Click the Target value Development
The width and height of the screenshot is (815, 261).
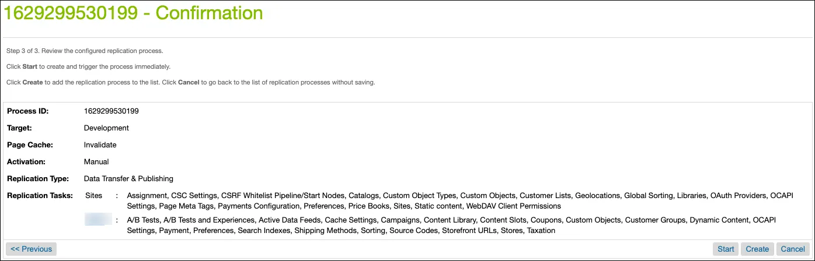point(106,128)
